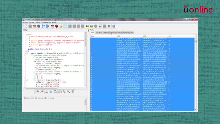Open file using the folder icon
This screenshot has width=220, height=124.
click(x=34, y=26)
